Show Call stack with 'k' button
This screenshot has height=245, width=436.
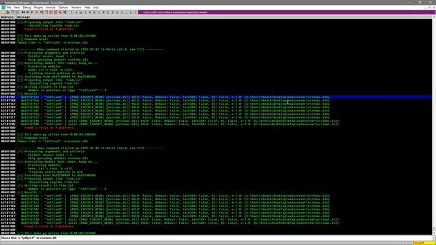click(x=108, y=12)
